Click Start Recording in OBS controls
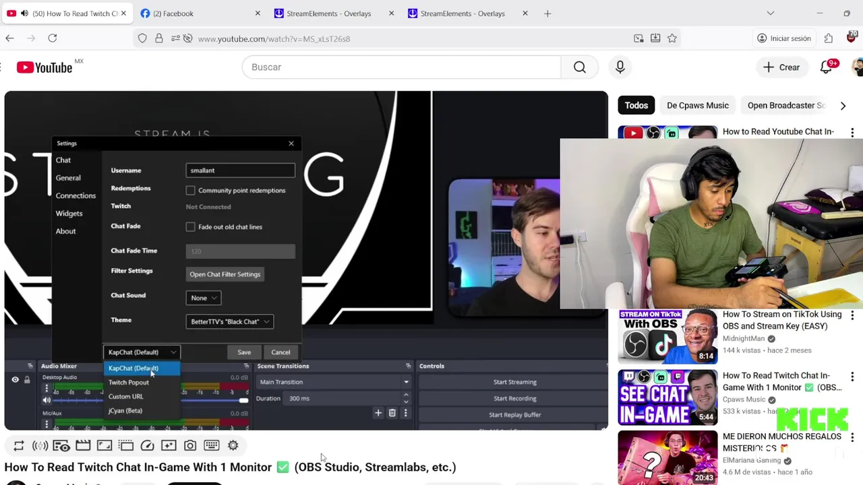Image resolution: width=863 pixels, height=485 pixels. click(514, 398)
